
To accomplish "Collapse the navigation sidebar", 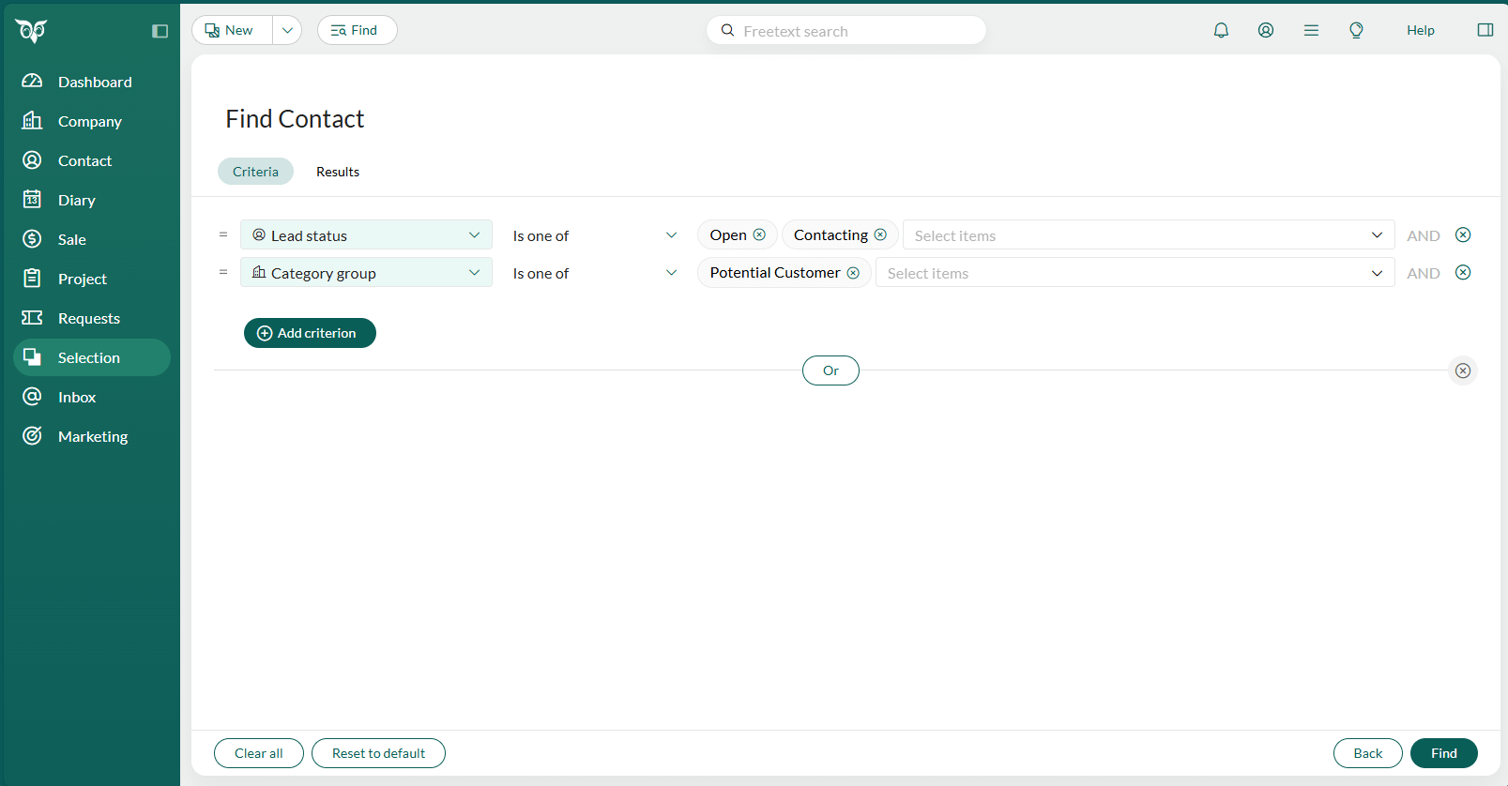I will [160, 31].
